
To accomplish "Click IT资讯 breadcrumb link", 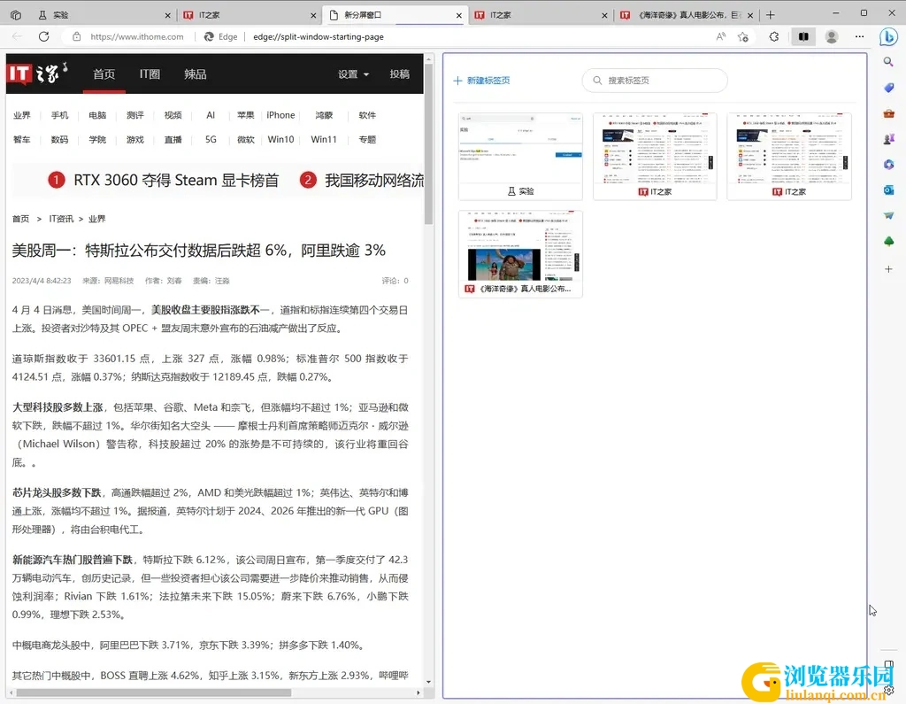I will (61, 219).
